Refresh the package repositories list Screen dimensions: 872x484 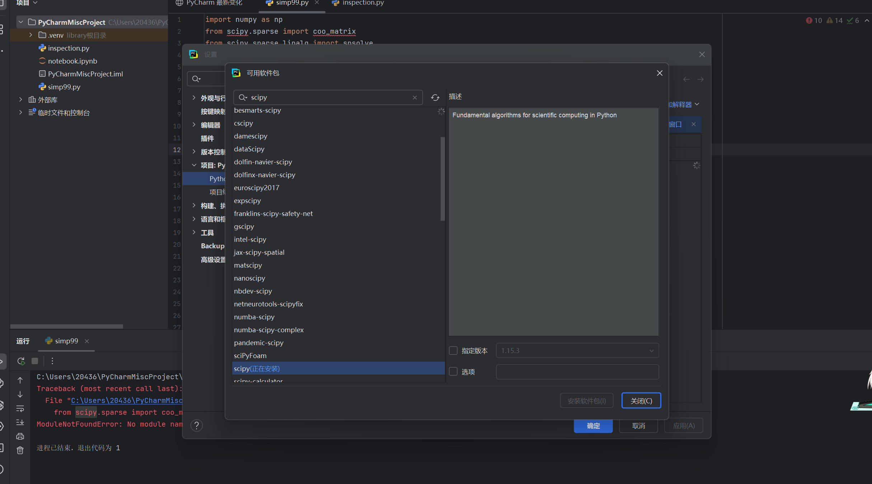[435, 97]
